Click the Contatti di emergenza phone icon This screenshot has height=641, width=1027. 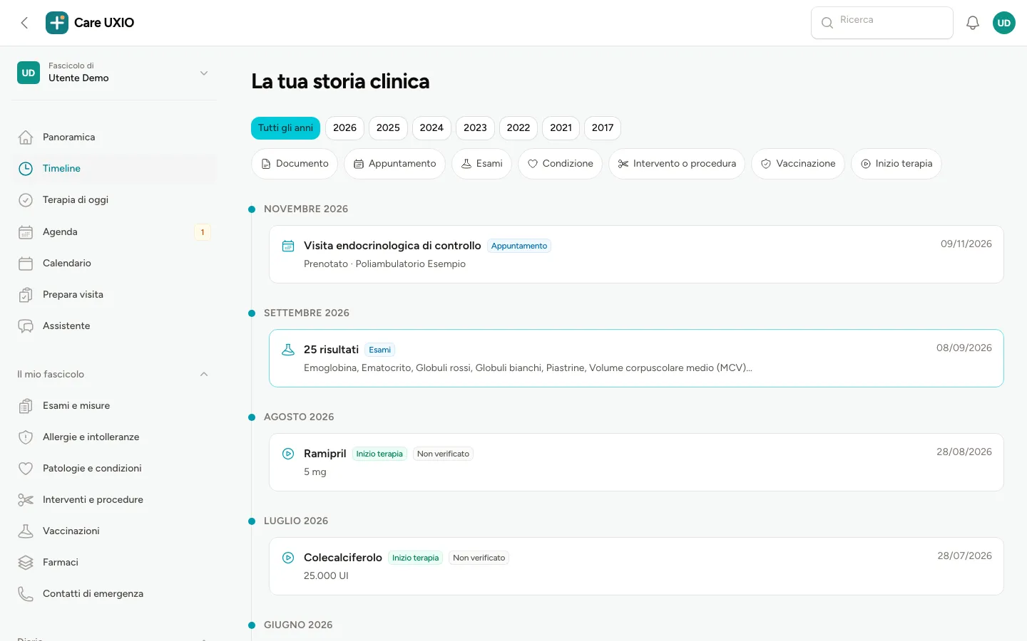[x=26, y=594]
